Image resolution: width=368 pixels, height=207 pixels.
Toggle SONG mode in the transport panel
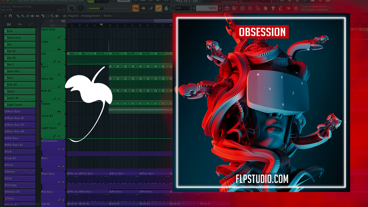point(90,1)
